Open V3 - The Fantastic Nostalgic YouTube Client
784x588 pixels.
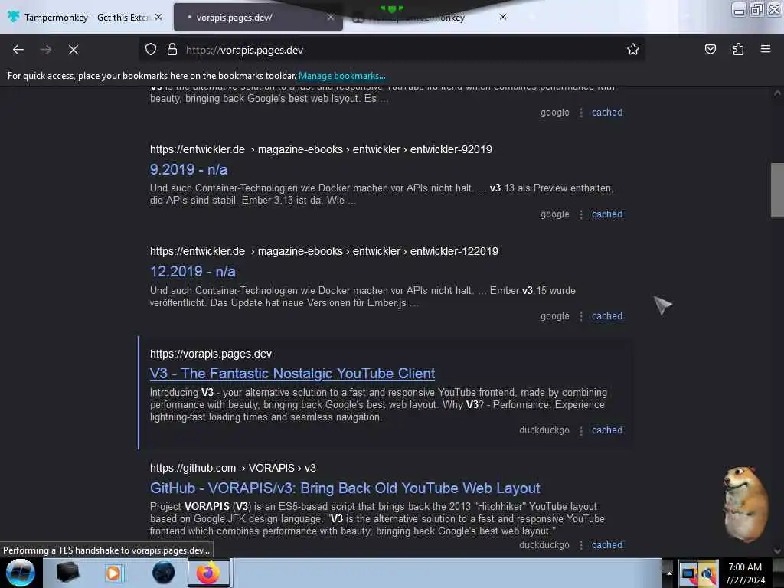[x=292, y=374]
